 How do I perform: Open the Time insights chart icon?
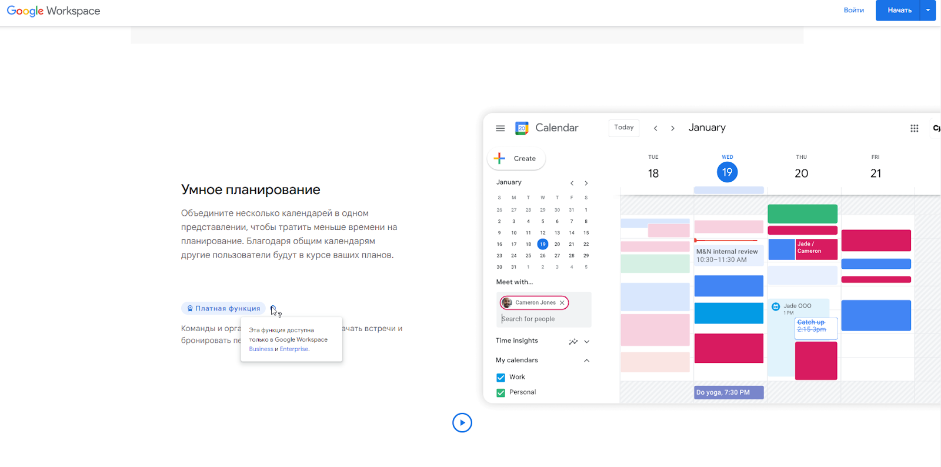click(573, 342)
